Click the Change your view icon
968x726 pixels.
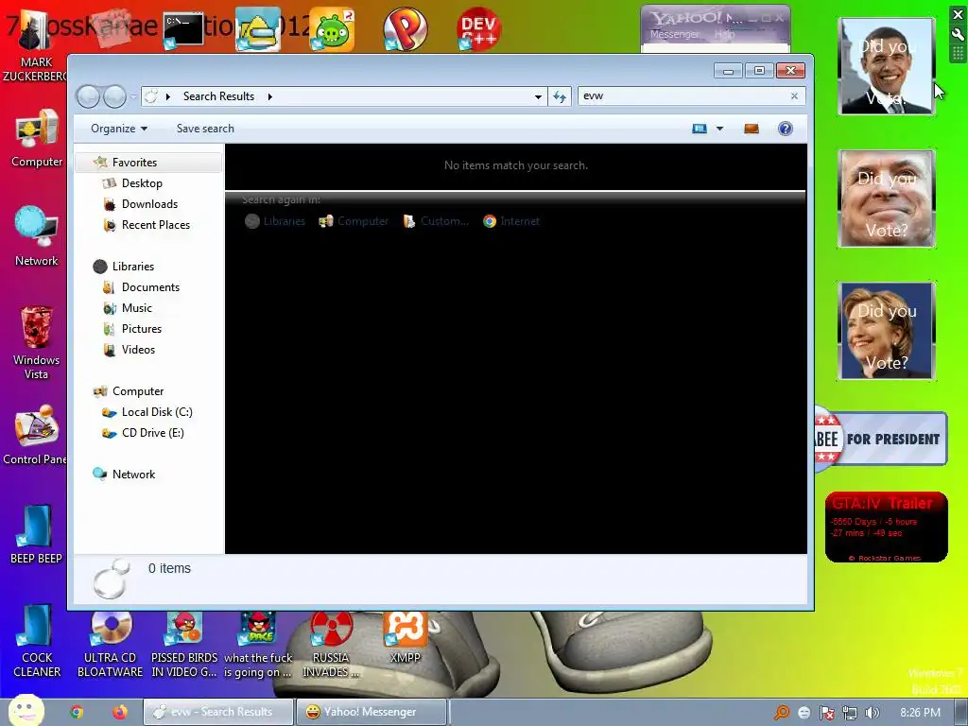point(700,129)
